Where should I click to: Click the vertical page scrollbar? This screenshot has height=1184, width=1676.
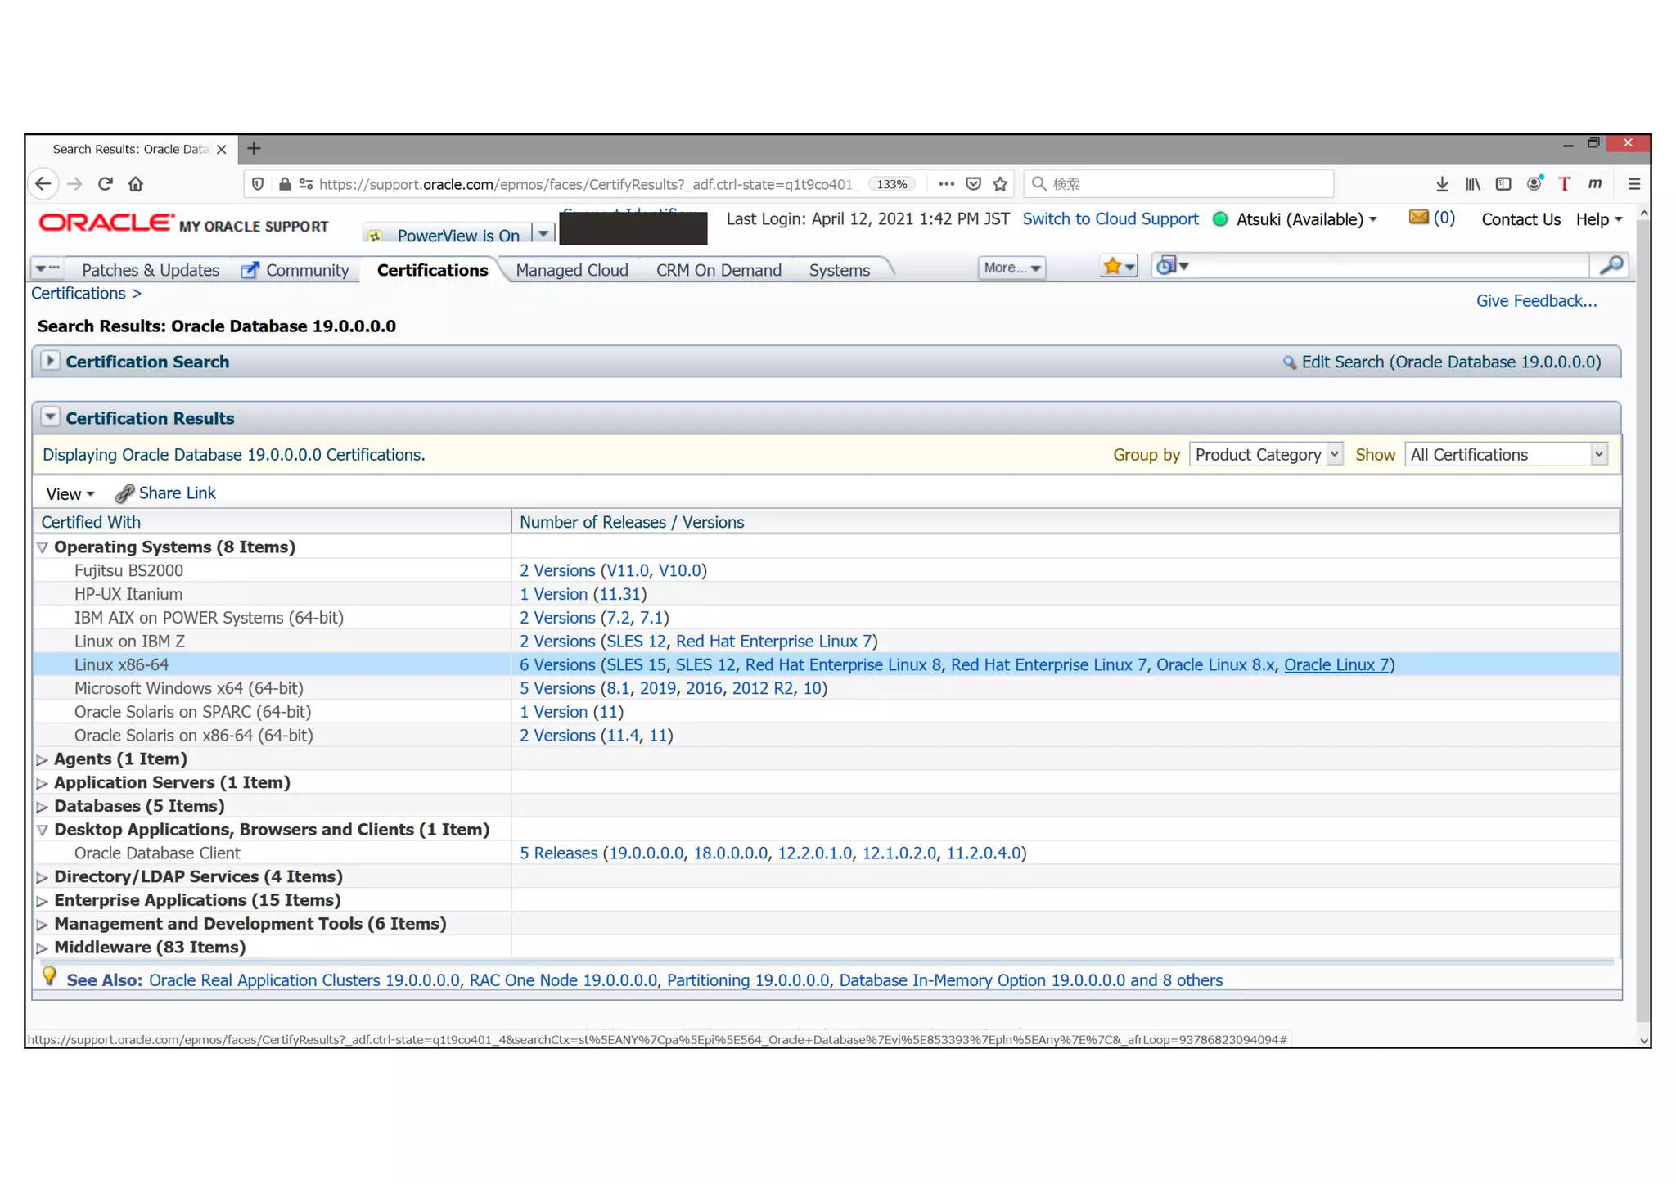(1643, 622)
